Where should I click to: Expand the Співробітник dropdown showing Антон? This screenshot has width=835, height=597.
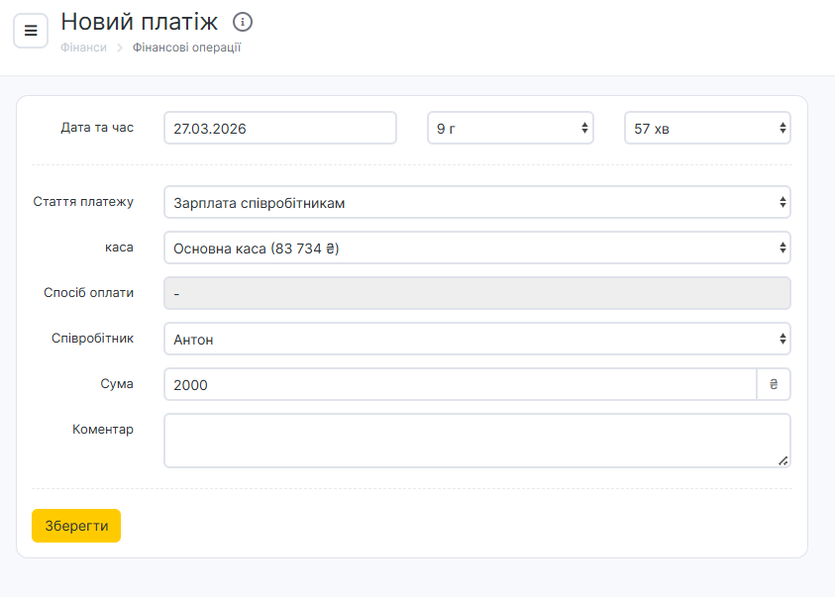point(476,339)
